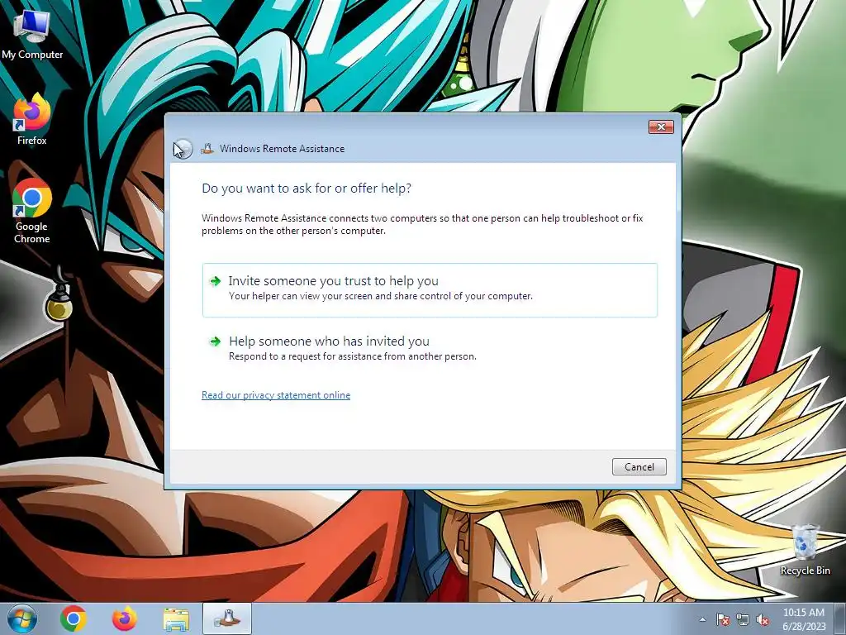Choose Invite someone you trust to help you
This screenshot has height=635, width=846.
(x=430, y=290)
